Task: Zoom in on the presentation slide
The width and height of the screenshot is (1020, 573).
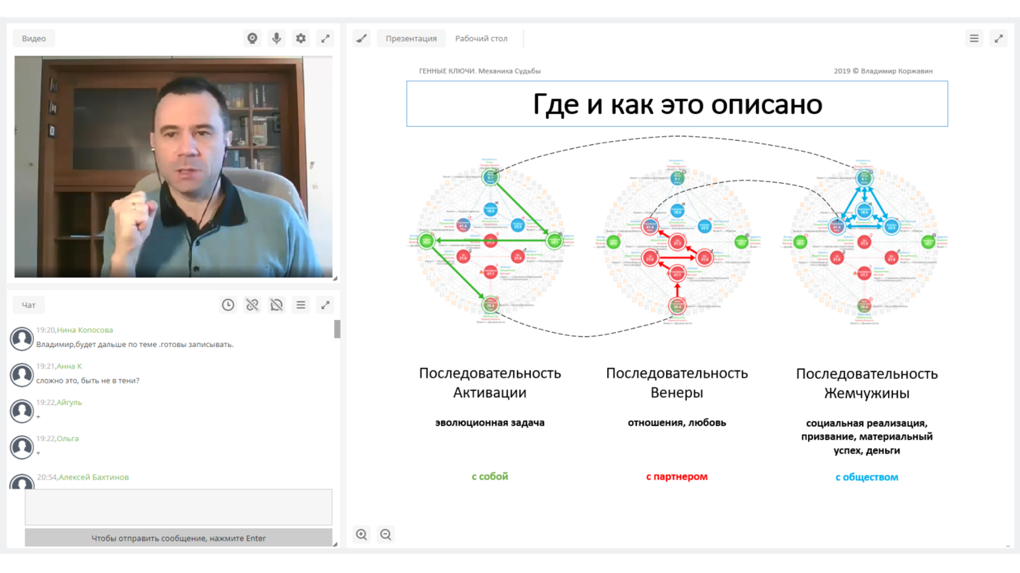Action: click(362, 534)
